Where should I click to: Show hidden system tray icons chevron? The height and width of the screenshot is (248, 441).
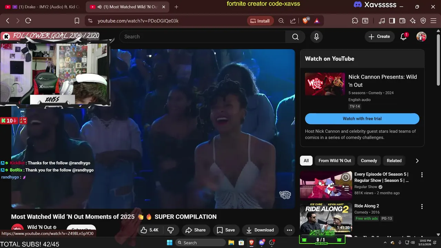click(385, 243)
